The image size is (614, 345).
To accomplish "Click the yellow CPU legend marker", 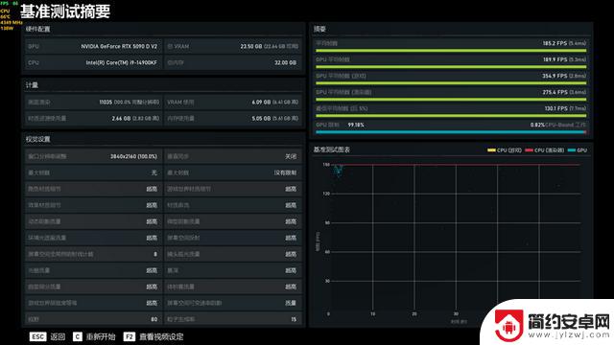I will pyautogui.click(x=491, y=150).
